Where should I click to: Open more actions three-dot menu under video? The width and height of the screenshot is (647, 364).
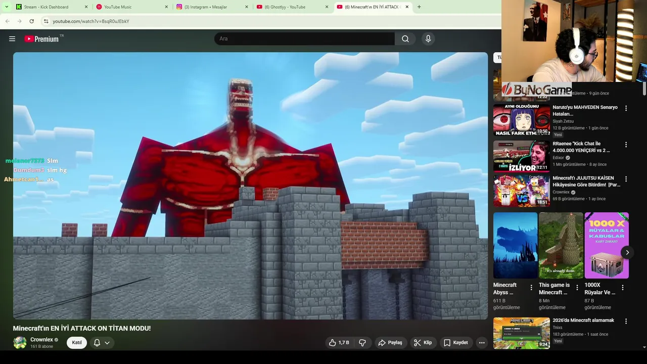tap(482, 343)
